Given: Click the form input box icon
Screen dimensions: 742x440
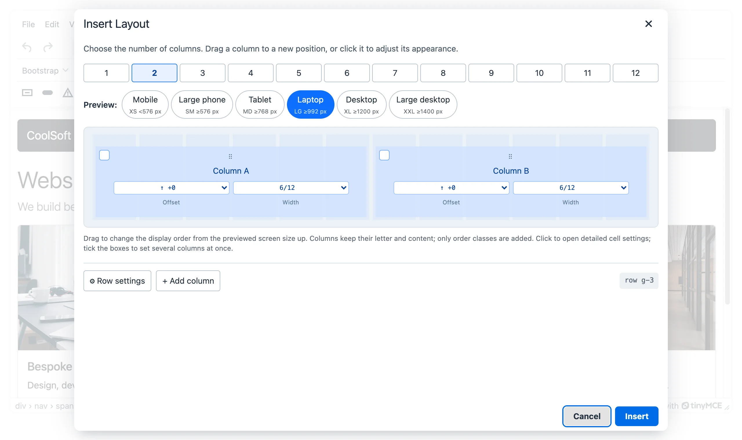Looking at the screenshot, I should (x=27, y=93).
